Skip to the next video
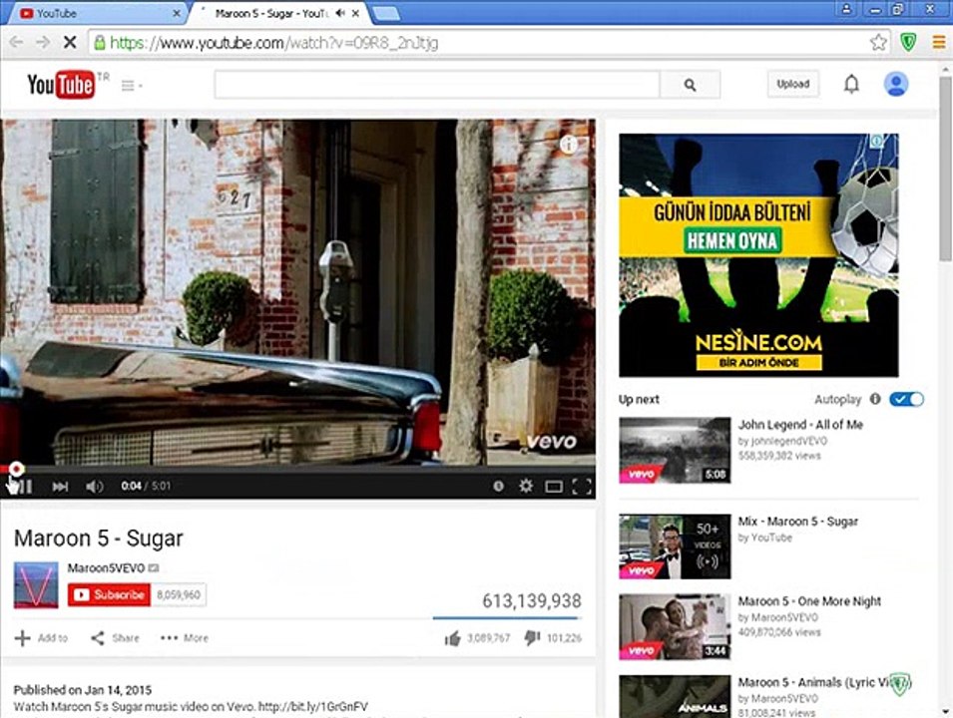The width and height of the screenshot is (953, 718). click(60, 487)
